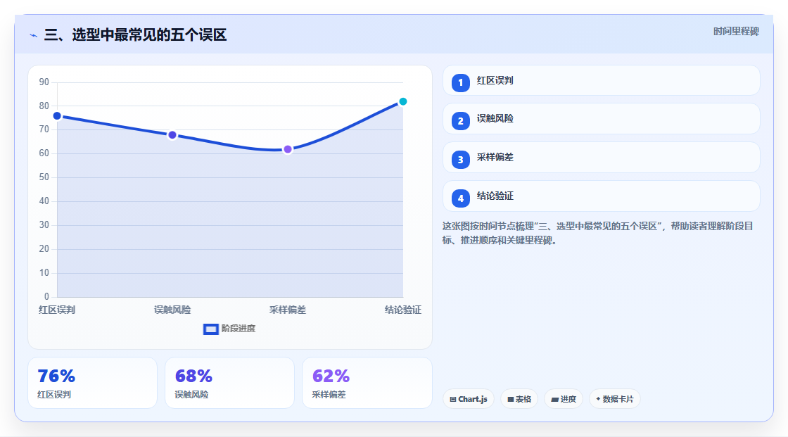Image resolution: width=788 pixels, height=437 pixels.
Task: Click the 红区误判 x-axis label
Action: pyautogui.click(x=57, y=310)
